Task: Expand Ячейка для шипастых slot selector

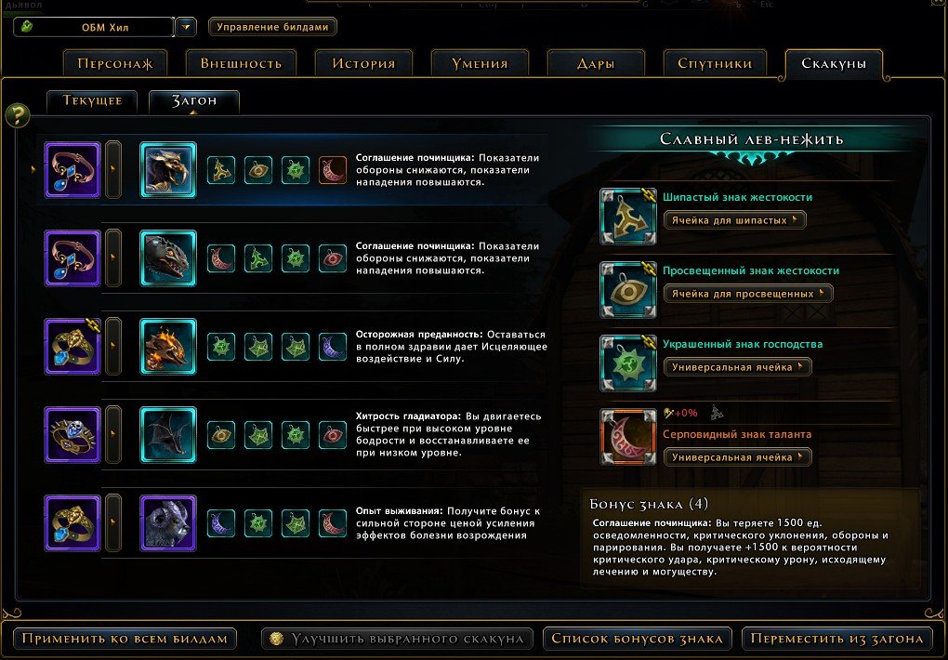Action: 734,220
